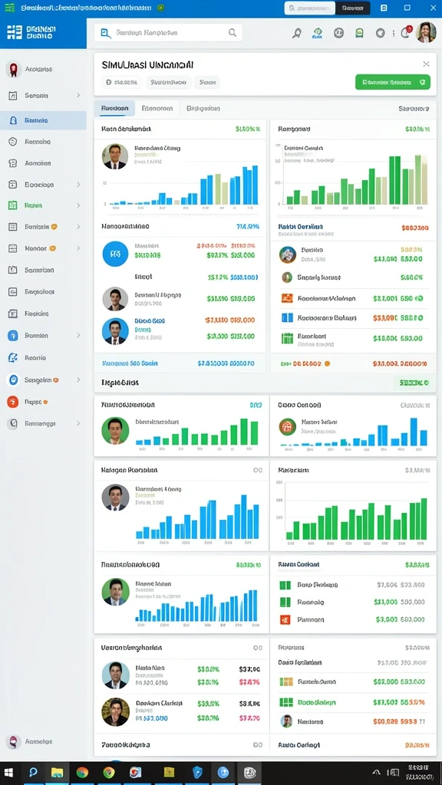Click the blue circle avatar in left card
The width and height of the screenshot is (442, 785).
pos(115,253)
